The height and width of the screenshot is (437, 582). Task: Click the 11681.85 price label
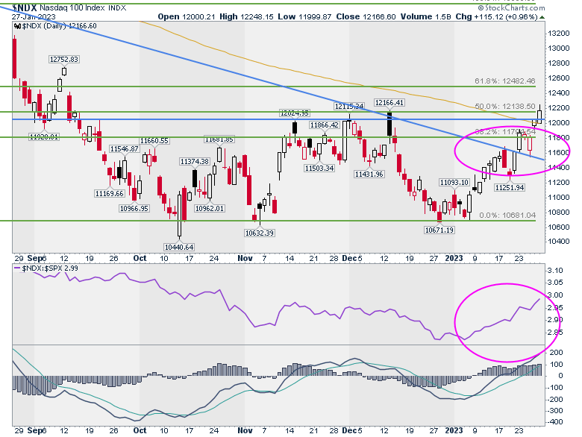pos(219,139)
